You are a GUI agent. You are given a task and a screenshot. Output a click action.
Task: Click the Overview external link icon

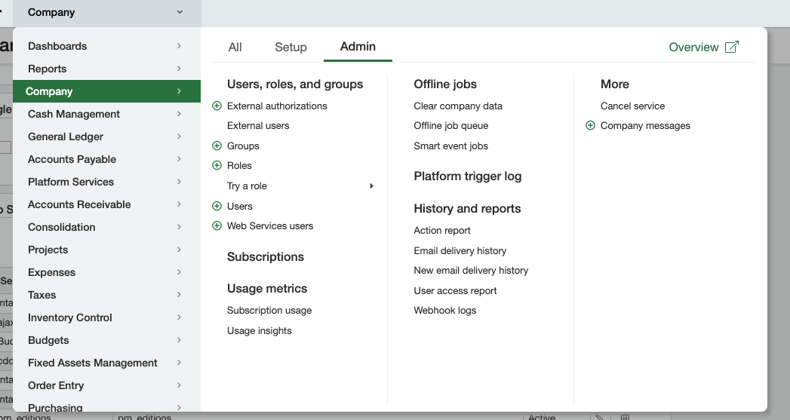[732, 47]
